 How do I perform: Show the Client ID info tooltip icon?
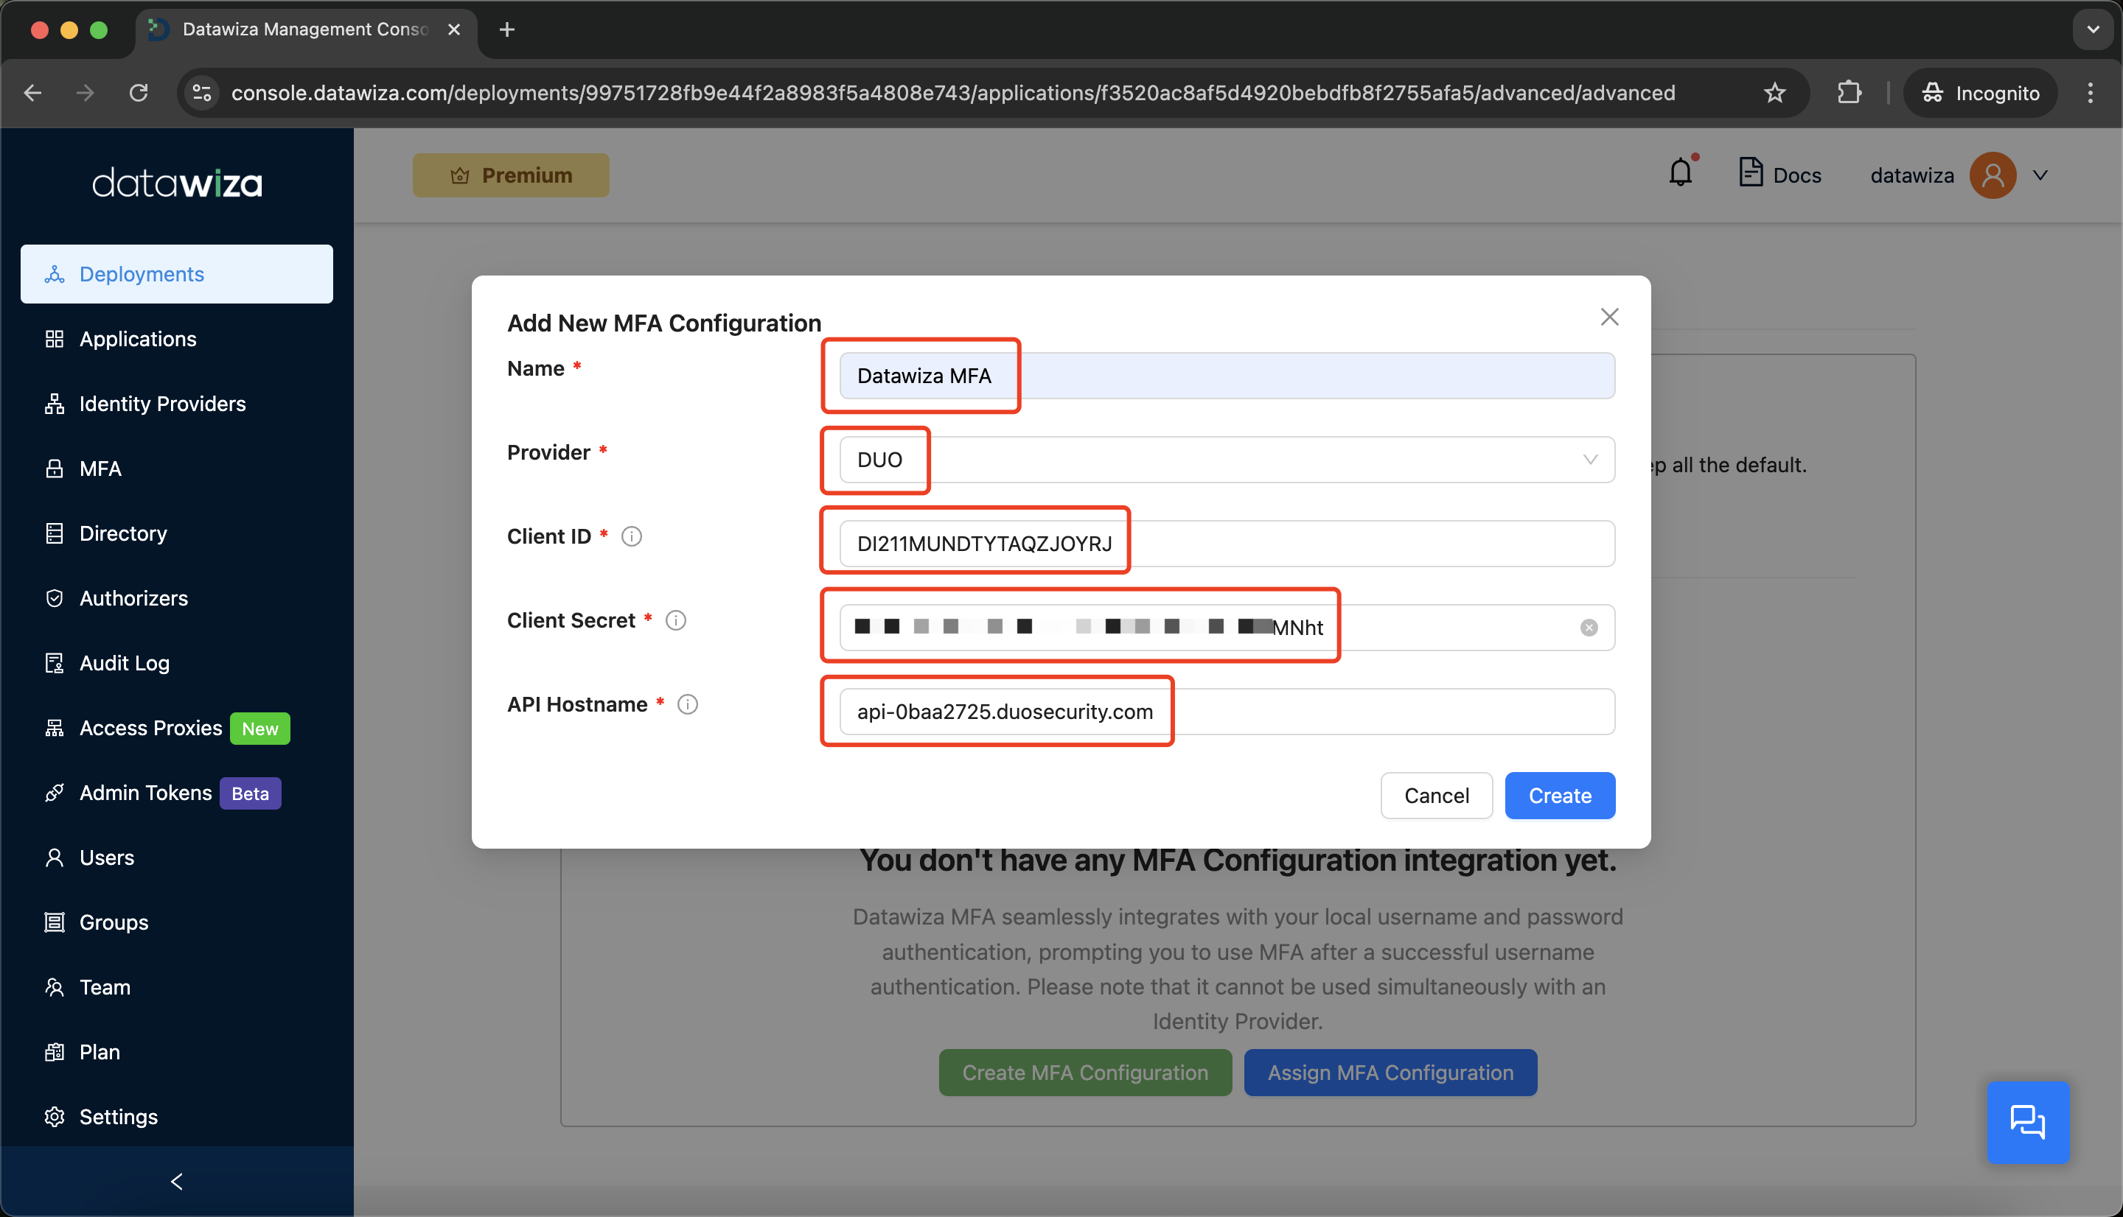point(631,536)
